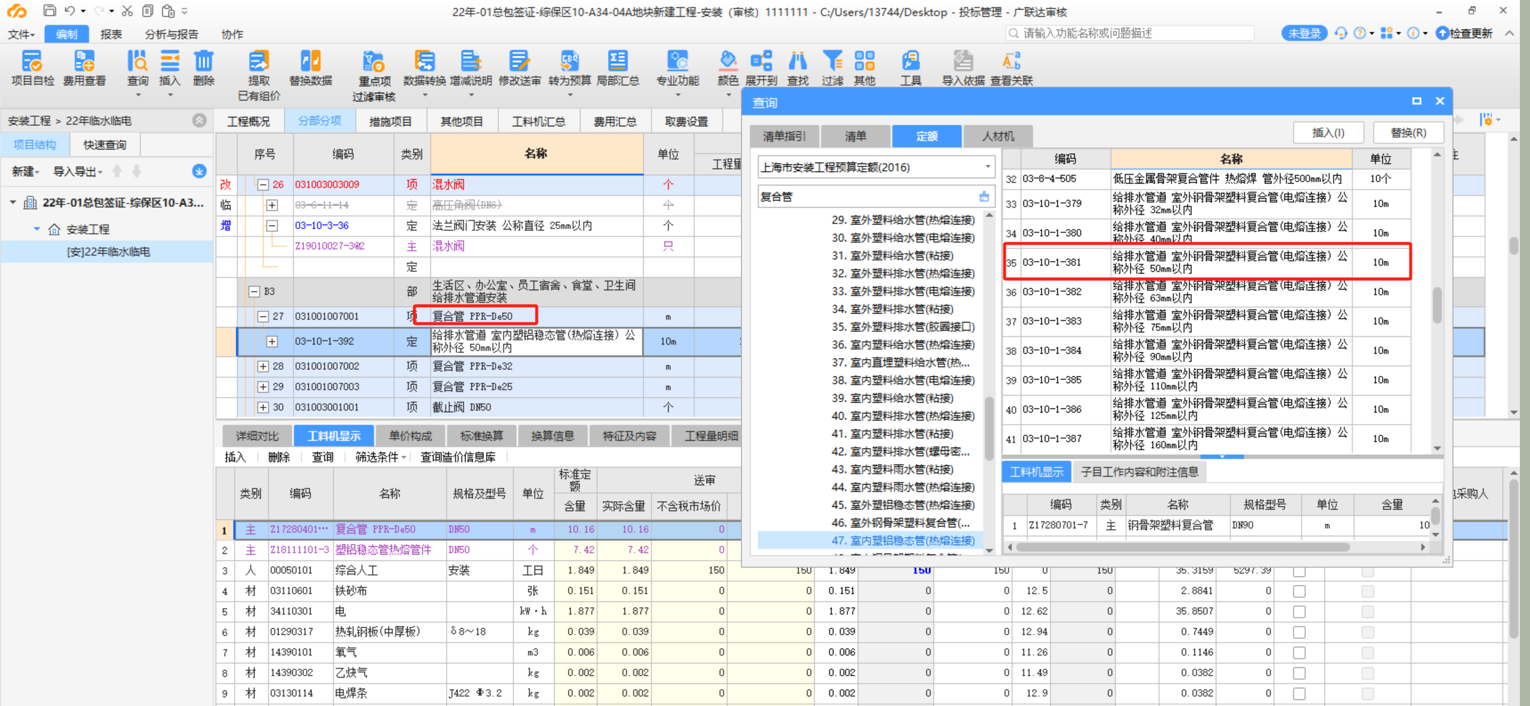This screenshot has height=706, width=1530.
Task: Click the function search input field
Action: (x=1130, y=33)
